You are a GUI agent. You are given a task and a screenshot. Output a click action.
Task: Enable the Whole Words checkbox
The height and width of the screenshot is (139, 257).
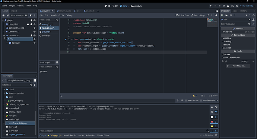click(201, 101)
